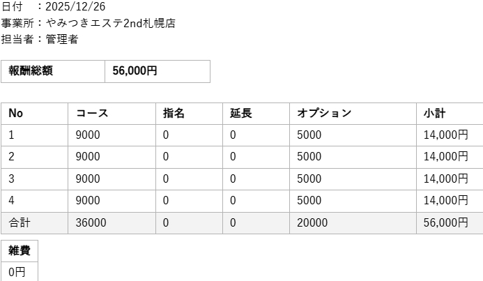Image resolution: width=483 pixels, height=281 pixels.
Task: Select the コース column header
Action: point(92,113)
